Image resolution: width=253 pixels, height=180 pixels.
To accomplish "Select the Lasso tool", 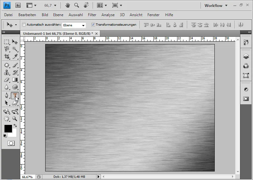I will click(x=6, y=49).
